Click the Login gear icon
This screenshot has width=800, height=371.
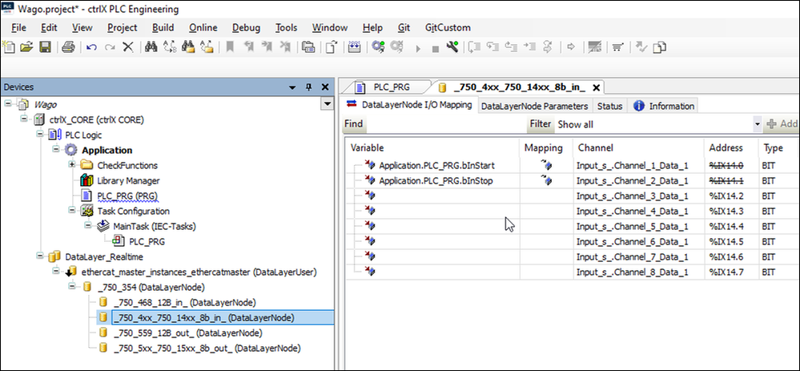coord(379,47)
